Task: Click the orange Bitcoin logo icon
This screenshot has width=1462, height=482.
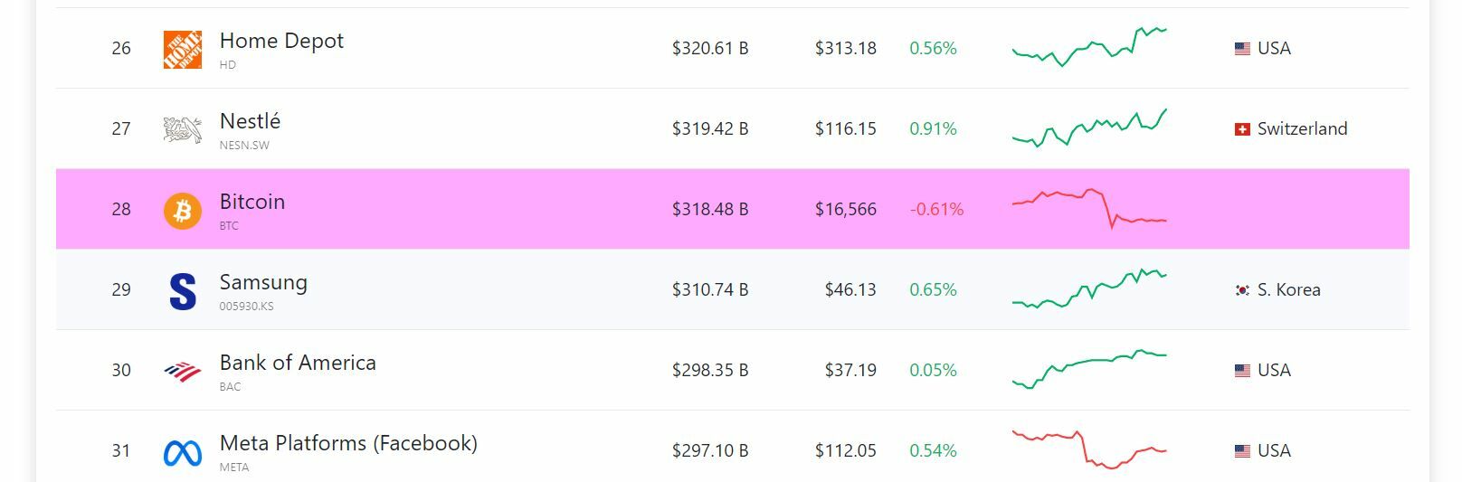Action: coord(182,210)
